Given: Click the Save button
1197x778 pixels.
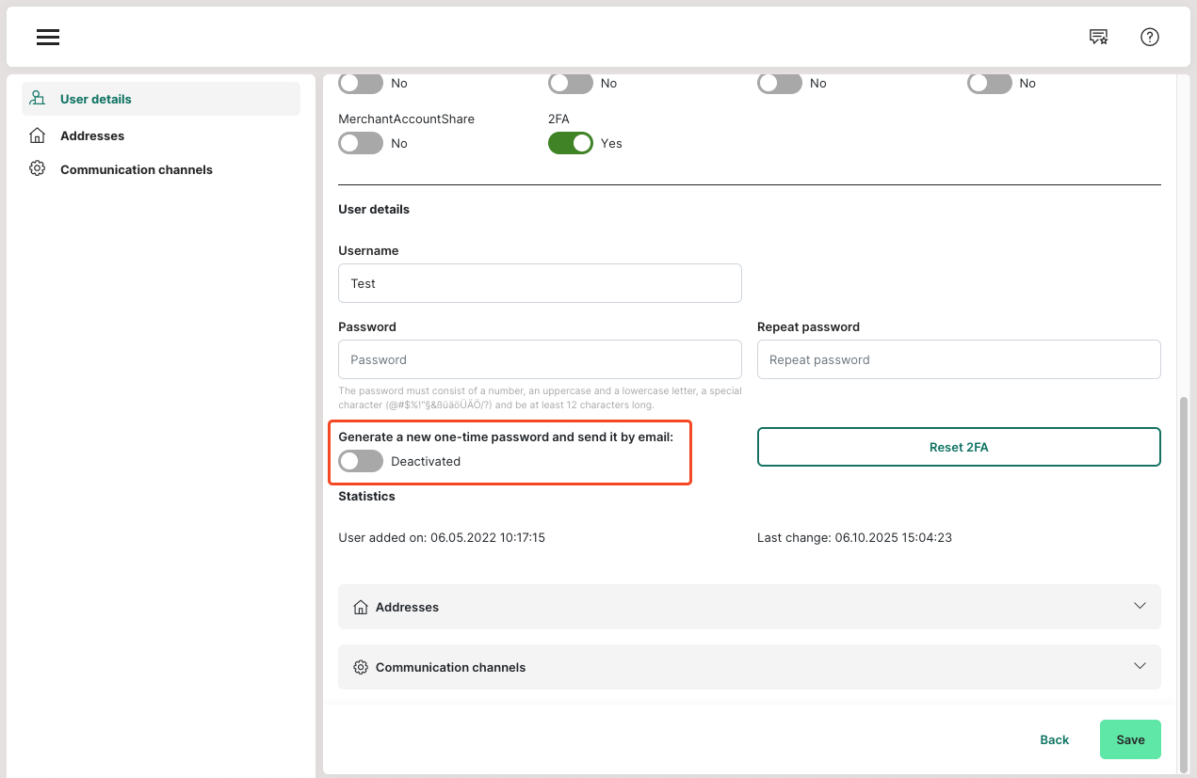Looking at the screenshot, I should (x=1130, y=739).
